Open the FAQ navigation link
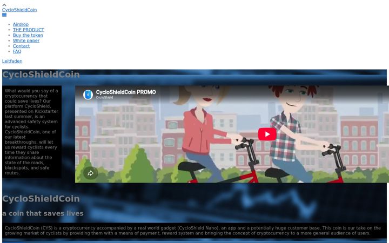Viewport: 389px width, 243px height. tap(17, 52)
